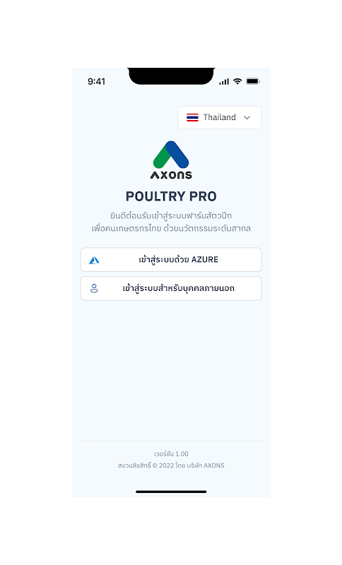Click the Axons green-blue logo
This screenshot has width=342, height=565.
coord(171,155)
